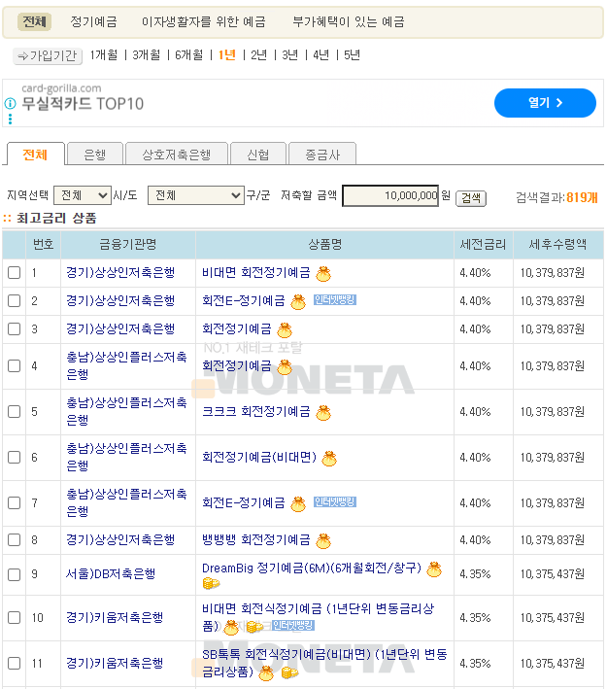The width and height of the screenshot is (607, 689).
Task: Click the coins icon under DreamBig 정기예금
Action: coord(211,583)
